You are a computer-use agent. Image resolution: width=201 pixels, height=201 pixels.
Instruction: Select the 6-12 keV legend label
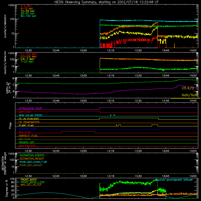pyautogui.click(x=27, y=9)
